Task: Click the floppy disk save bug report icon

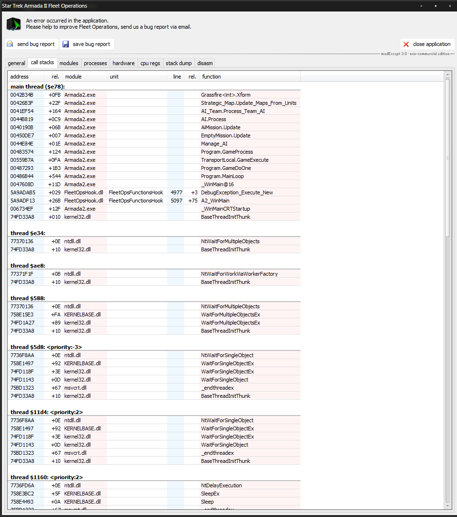Action: point(66,44)
